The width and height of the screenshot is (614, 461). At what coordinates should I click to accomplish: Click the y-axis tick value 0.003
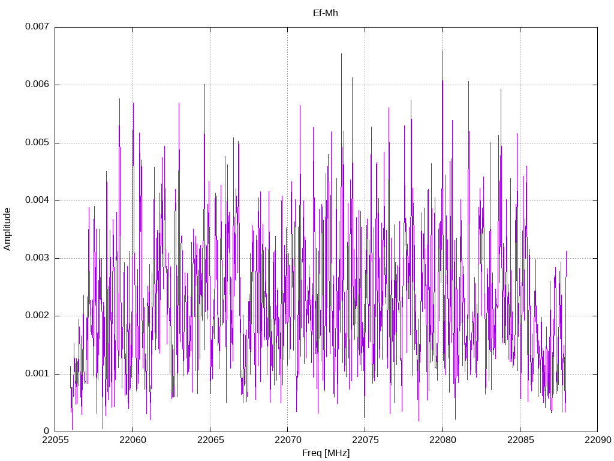[x=37, y=258]
